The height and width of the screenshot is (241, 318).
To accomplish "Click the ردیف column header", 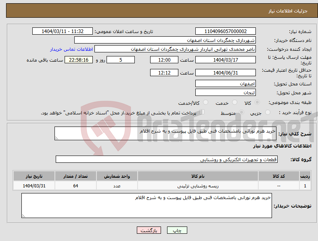I will [305, 176].
